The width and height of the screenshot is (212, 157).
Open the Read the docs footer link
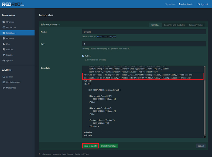pyautogui.click(x=68, y=154)
